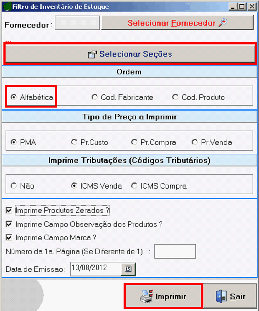Select Não for tax codes printing

click(14, 186)
